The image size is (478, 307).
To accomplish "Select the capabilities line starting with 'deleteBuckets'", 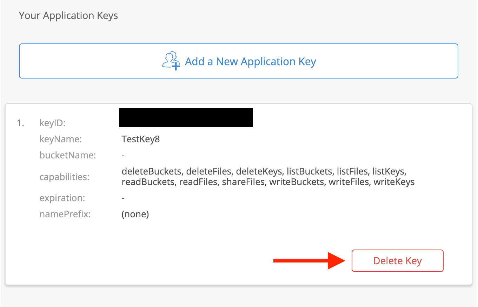I will pyautogui.click(x=264, y=171).
